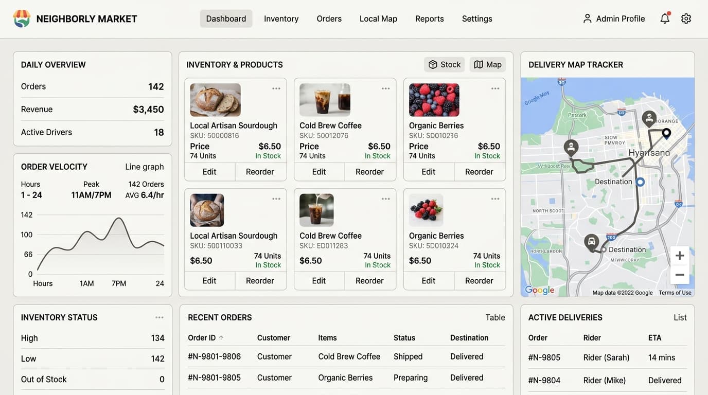Open three-dot menu on SKU ED011283 coffee card

386,199
